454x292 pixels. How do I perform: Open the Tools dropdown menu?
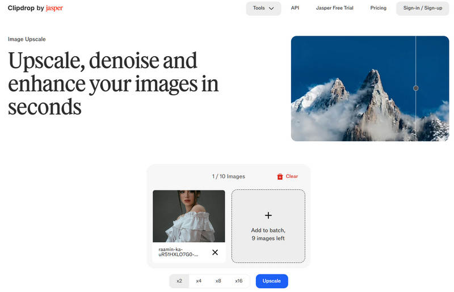coord(263,8)
